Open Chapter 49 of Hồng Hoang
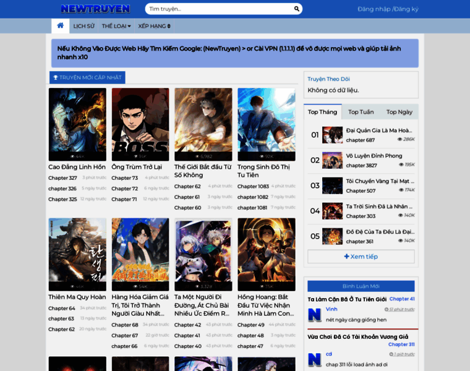 coord(251,325)
